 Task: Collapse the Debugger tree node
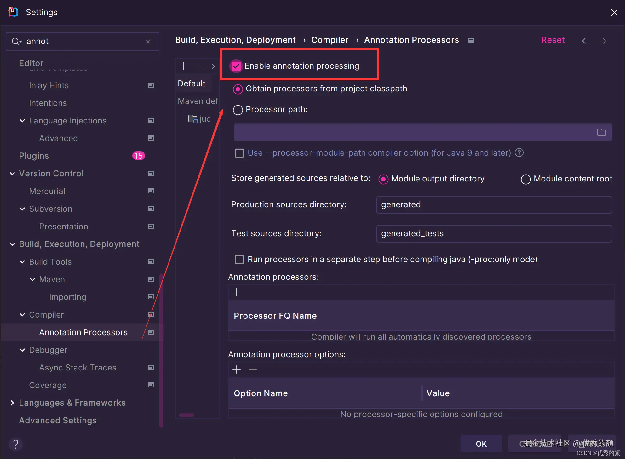(x=22, y=350)
